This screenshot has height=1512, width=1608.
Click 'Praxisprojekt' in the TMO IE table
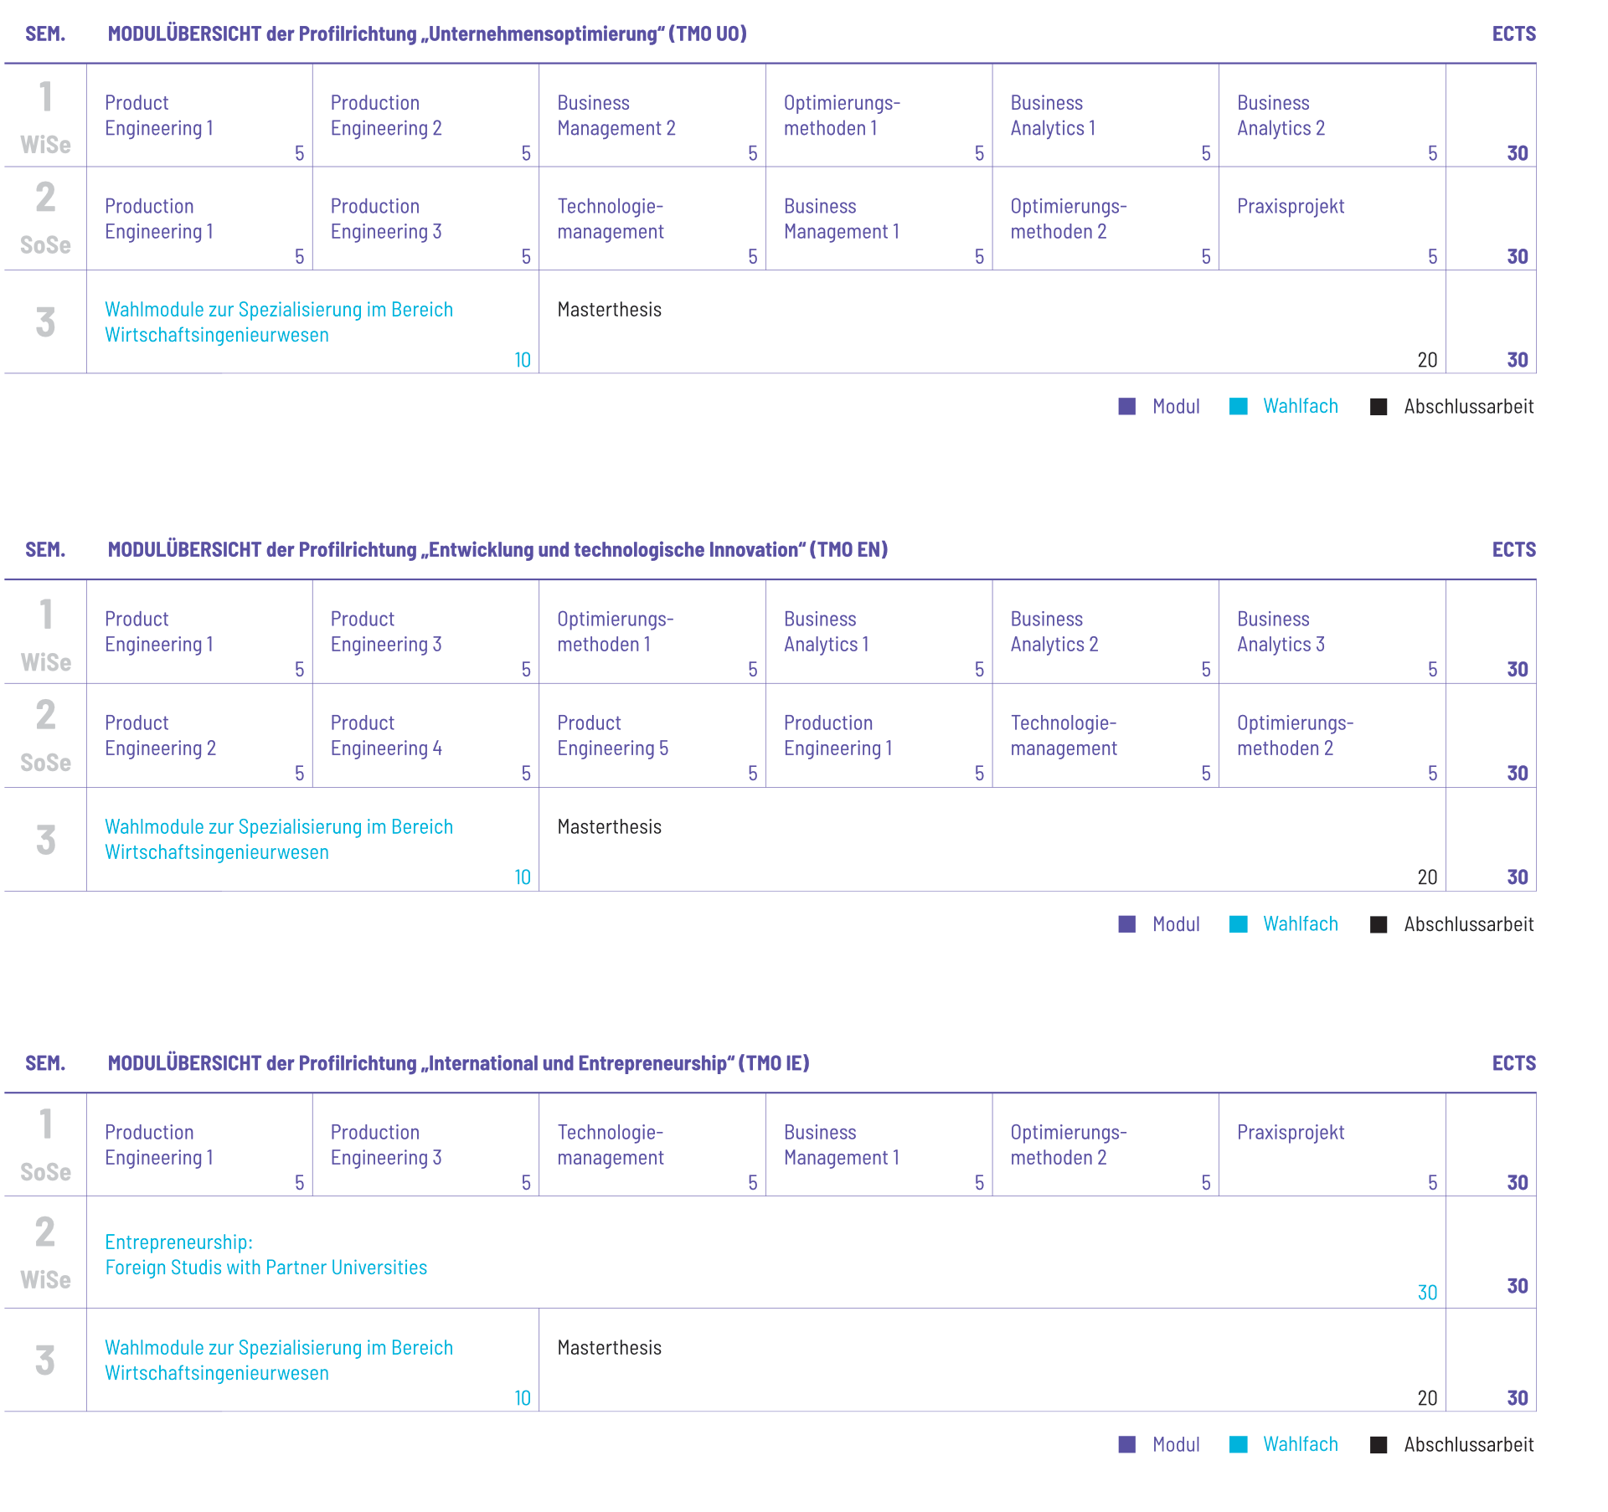[x=1291, y=1133]
